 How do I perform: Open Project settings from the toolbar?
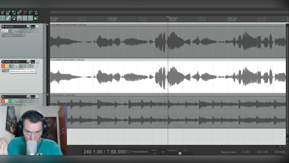point(19,12)
